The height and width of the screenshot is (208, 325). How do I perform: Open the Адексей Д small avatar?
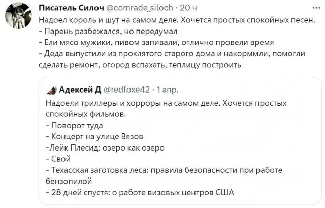[51, 90]
